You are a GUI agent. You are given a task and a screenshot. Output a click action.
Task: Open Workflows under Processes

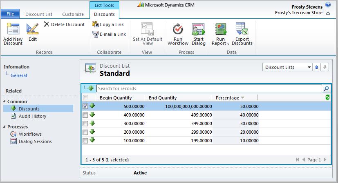point(30,134)
